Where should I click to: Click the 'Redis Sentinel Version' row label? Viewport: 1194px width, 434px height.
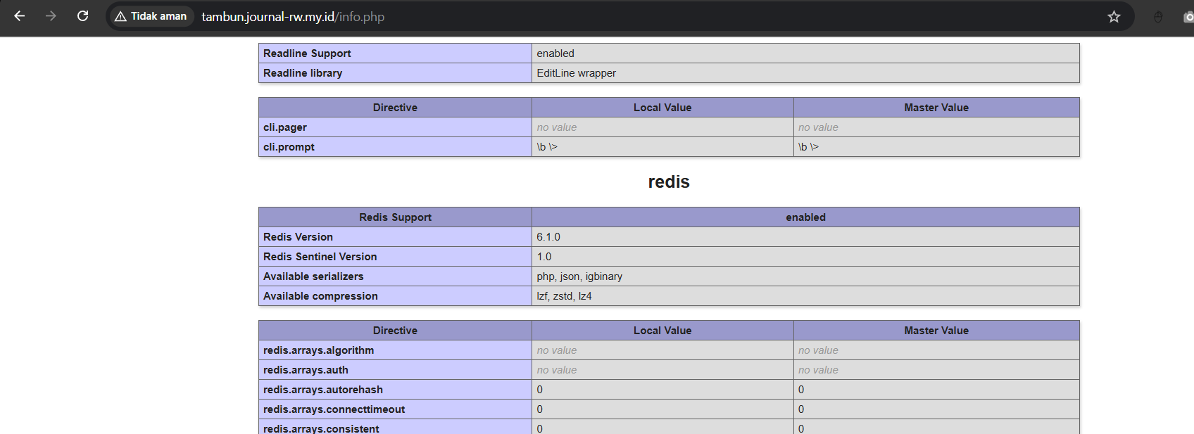320,257
